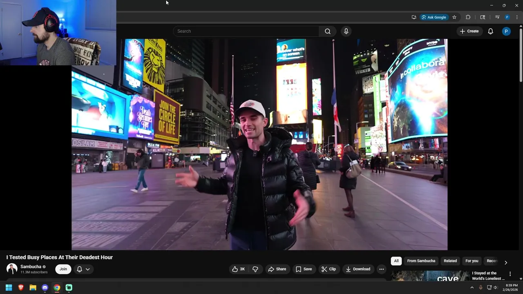This screenshot has height=294, width=523.
Task: Dislike the video with thumbs down
Action: click(255, 269)
